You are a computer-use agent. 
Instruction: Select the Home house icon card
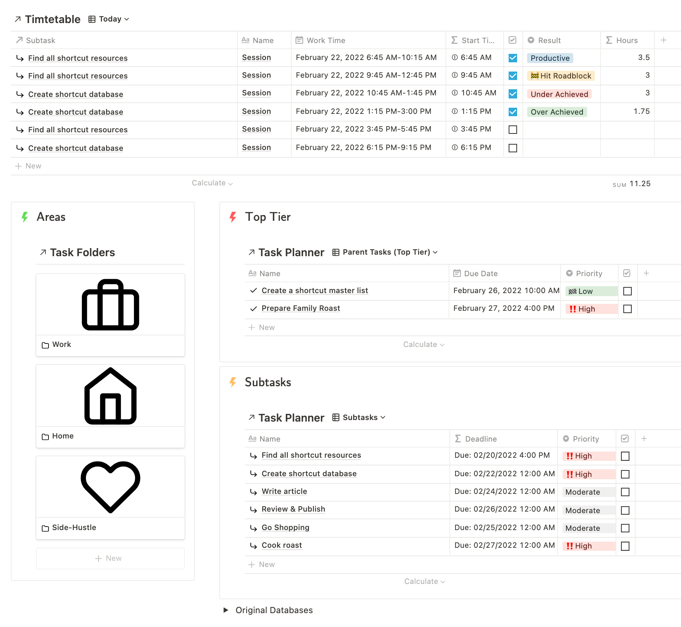110,395
